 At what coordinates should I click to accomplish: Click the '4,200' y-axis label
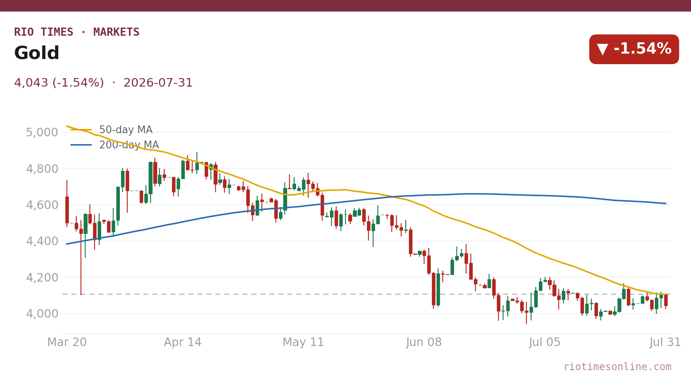pos(42,278)
